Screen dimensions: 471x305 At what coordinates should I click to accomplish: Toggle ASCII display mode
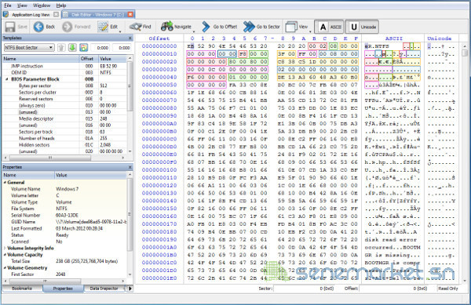(x=329, y=27)
